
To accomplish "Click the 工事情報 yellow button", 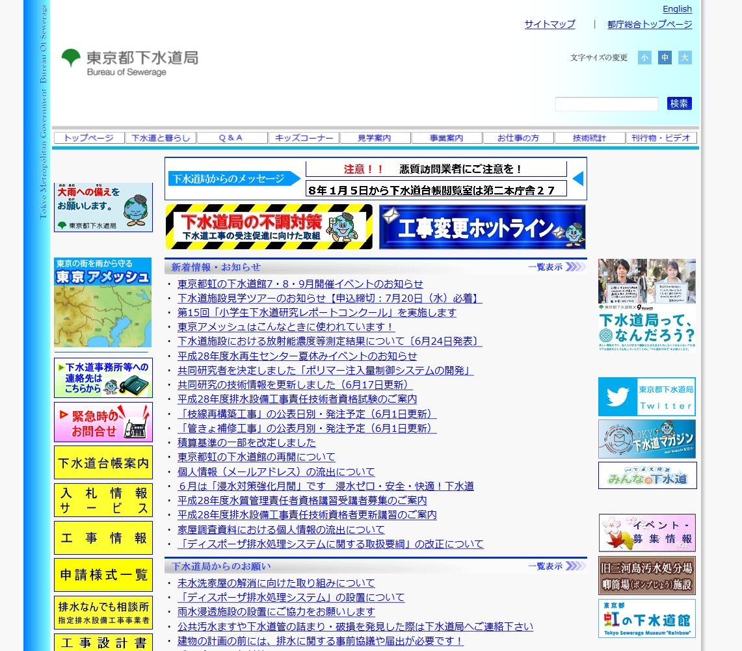I will (103, 538).
